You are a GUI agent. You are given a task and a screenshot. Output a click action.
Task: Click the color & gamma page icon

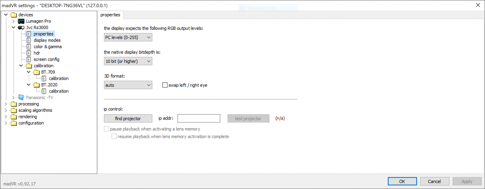pos(29,46)
